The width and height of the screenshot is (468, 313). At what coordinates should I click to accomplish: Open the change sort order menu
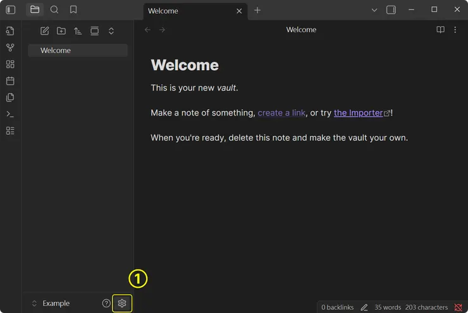point(78,31)
